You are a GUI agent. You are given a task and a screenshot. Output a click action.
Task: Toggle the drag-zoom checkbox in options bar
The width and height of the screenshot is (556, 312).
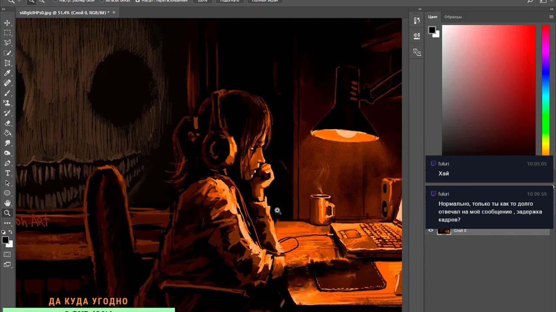pos(138,1)
